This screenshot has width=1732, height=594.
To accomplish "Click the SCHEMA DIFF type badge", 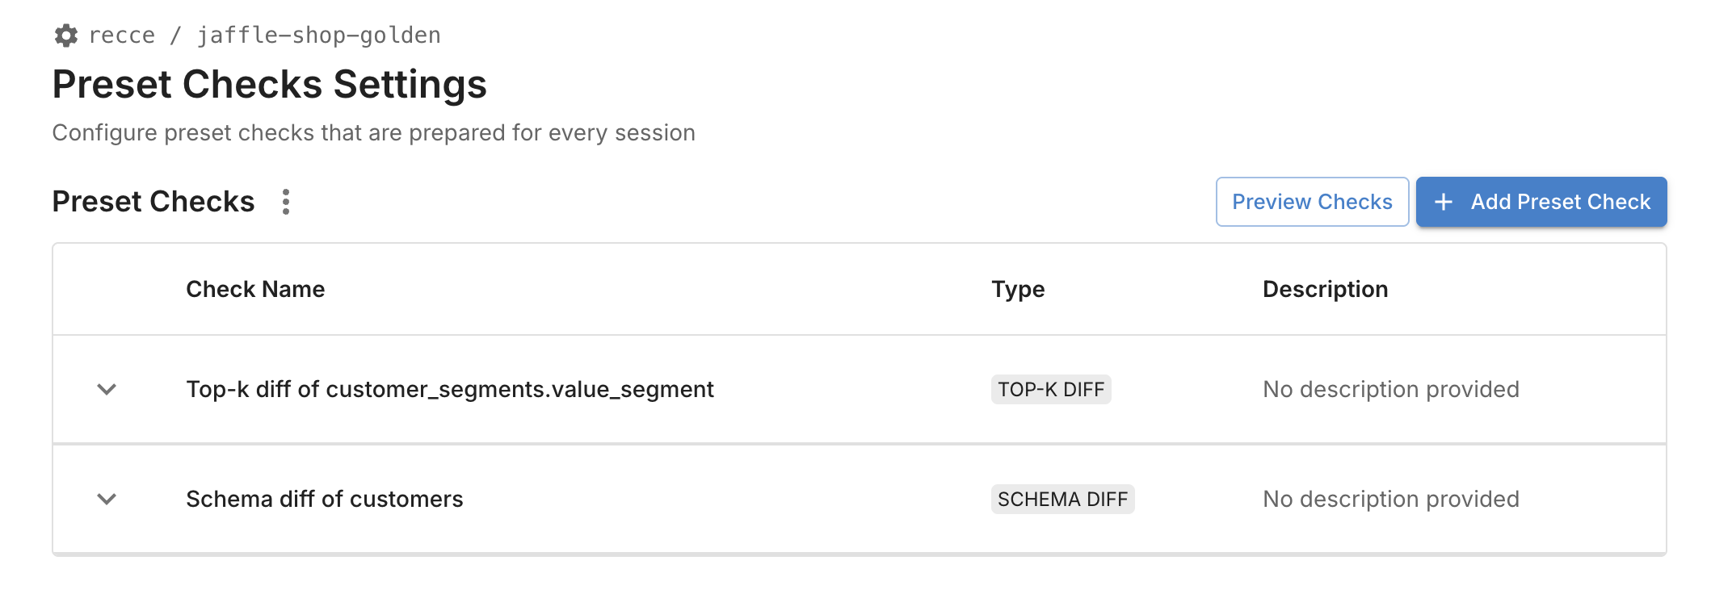I will coord(1062,500).
